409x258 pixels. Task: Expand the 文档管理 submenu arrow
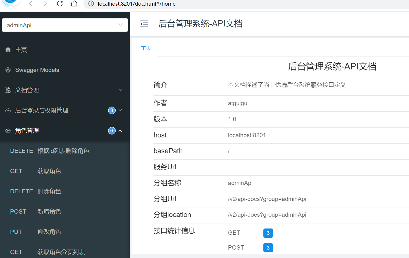point(120,90)
